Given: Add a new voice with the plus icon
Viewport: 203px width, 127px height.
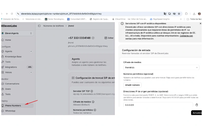Looking at the screenshot, I should [x=31, y=72].
